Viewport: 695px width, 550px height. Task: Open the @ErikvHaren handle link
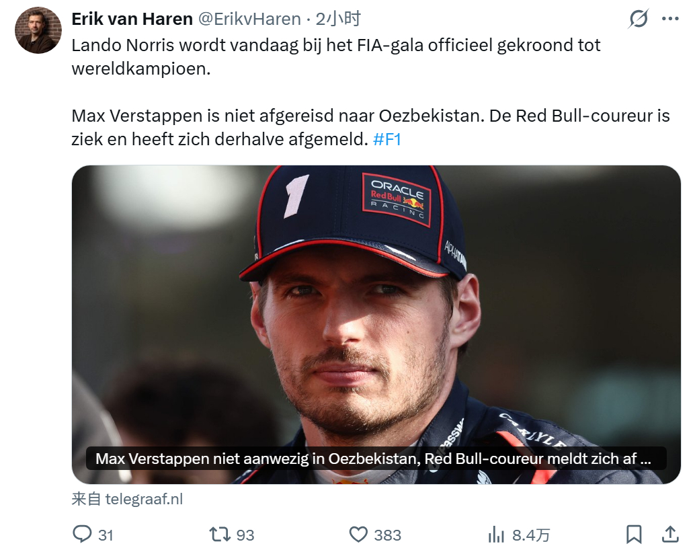[x=249, y=19]
